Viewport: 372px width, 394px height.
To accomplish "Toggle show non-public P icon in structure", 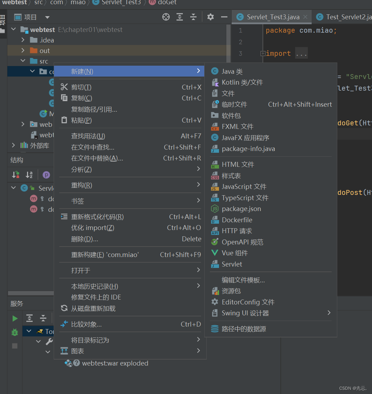I will click(46, 175).
